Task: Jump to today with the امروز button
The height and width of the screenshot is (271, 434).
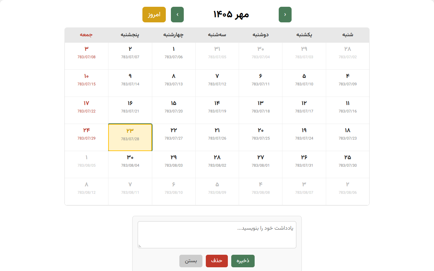Action: [154, 15]
